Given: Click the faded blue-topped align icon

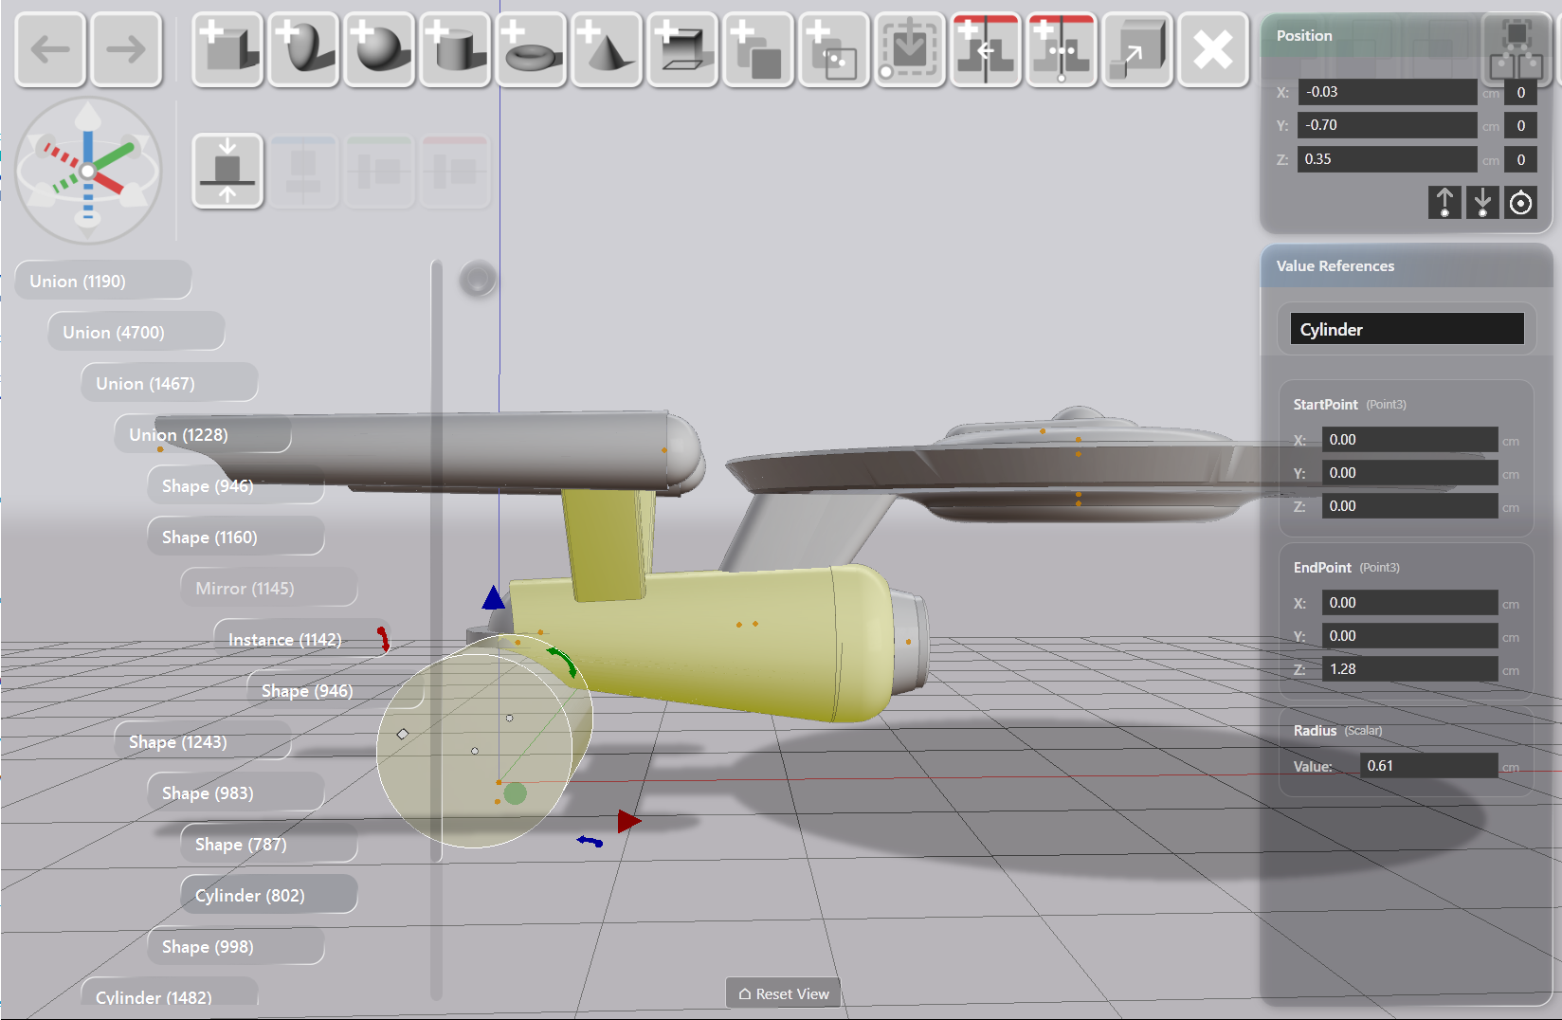Looking at the screenshot, I should (x=303, y=171).
